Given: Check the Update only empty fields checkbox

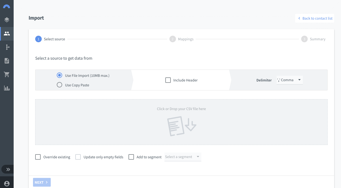Looking at the screenshot, I should click(78, 157).
